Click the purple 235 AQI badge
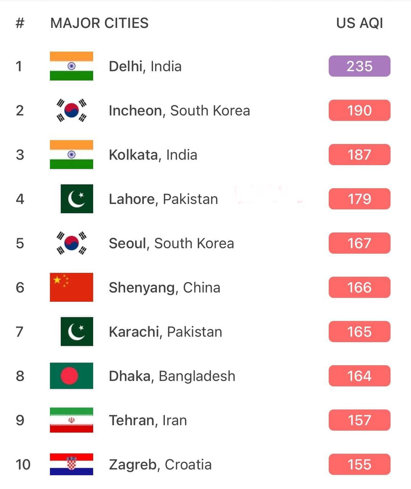411x489 pixels. click(x=359, y=66)
